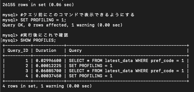Click the Query_ID value 1
This screenshot has height=92, width=194.
(27, 60)
